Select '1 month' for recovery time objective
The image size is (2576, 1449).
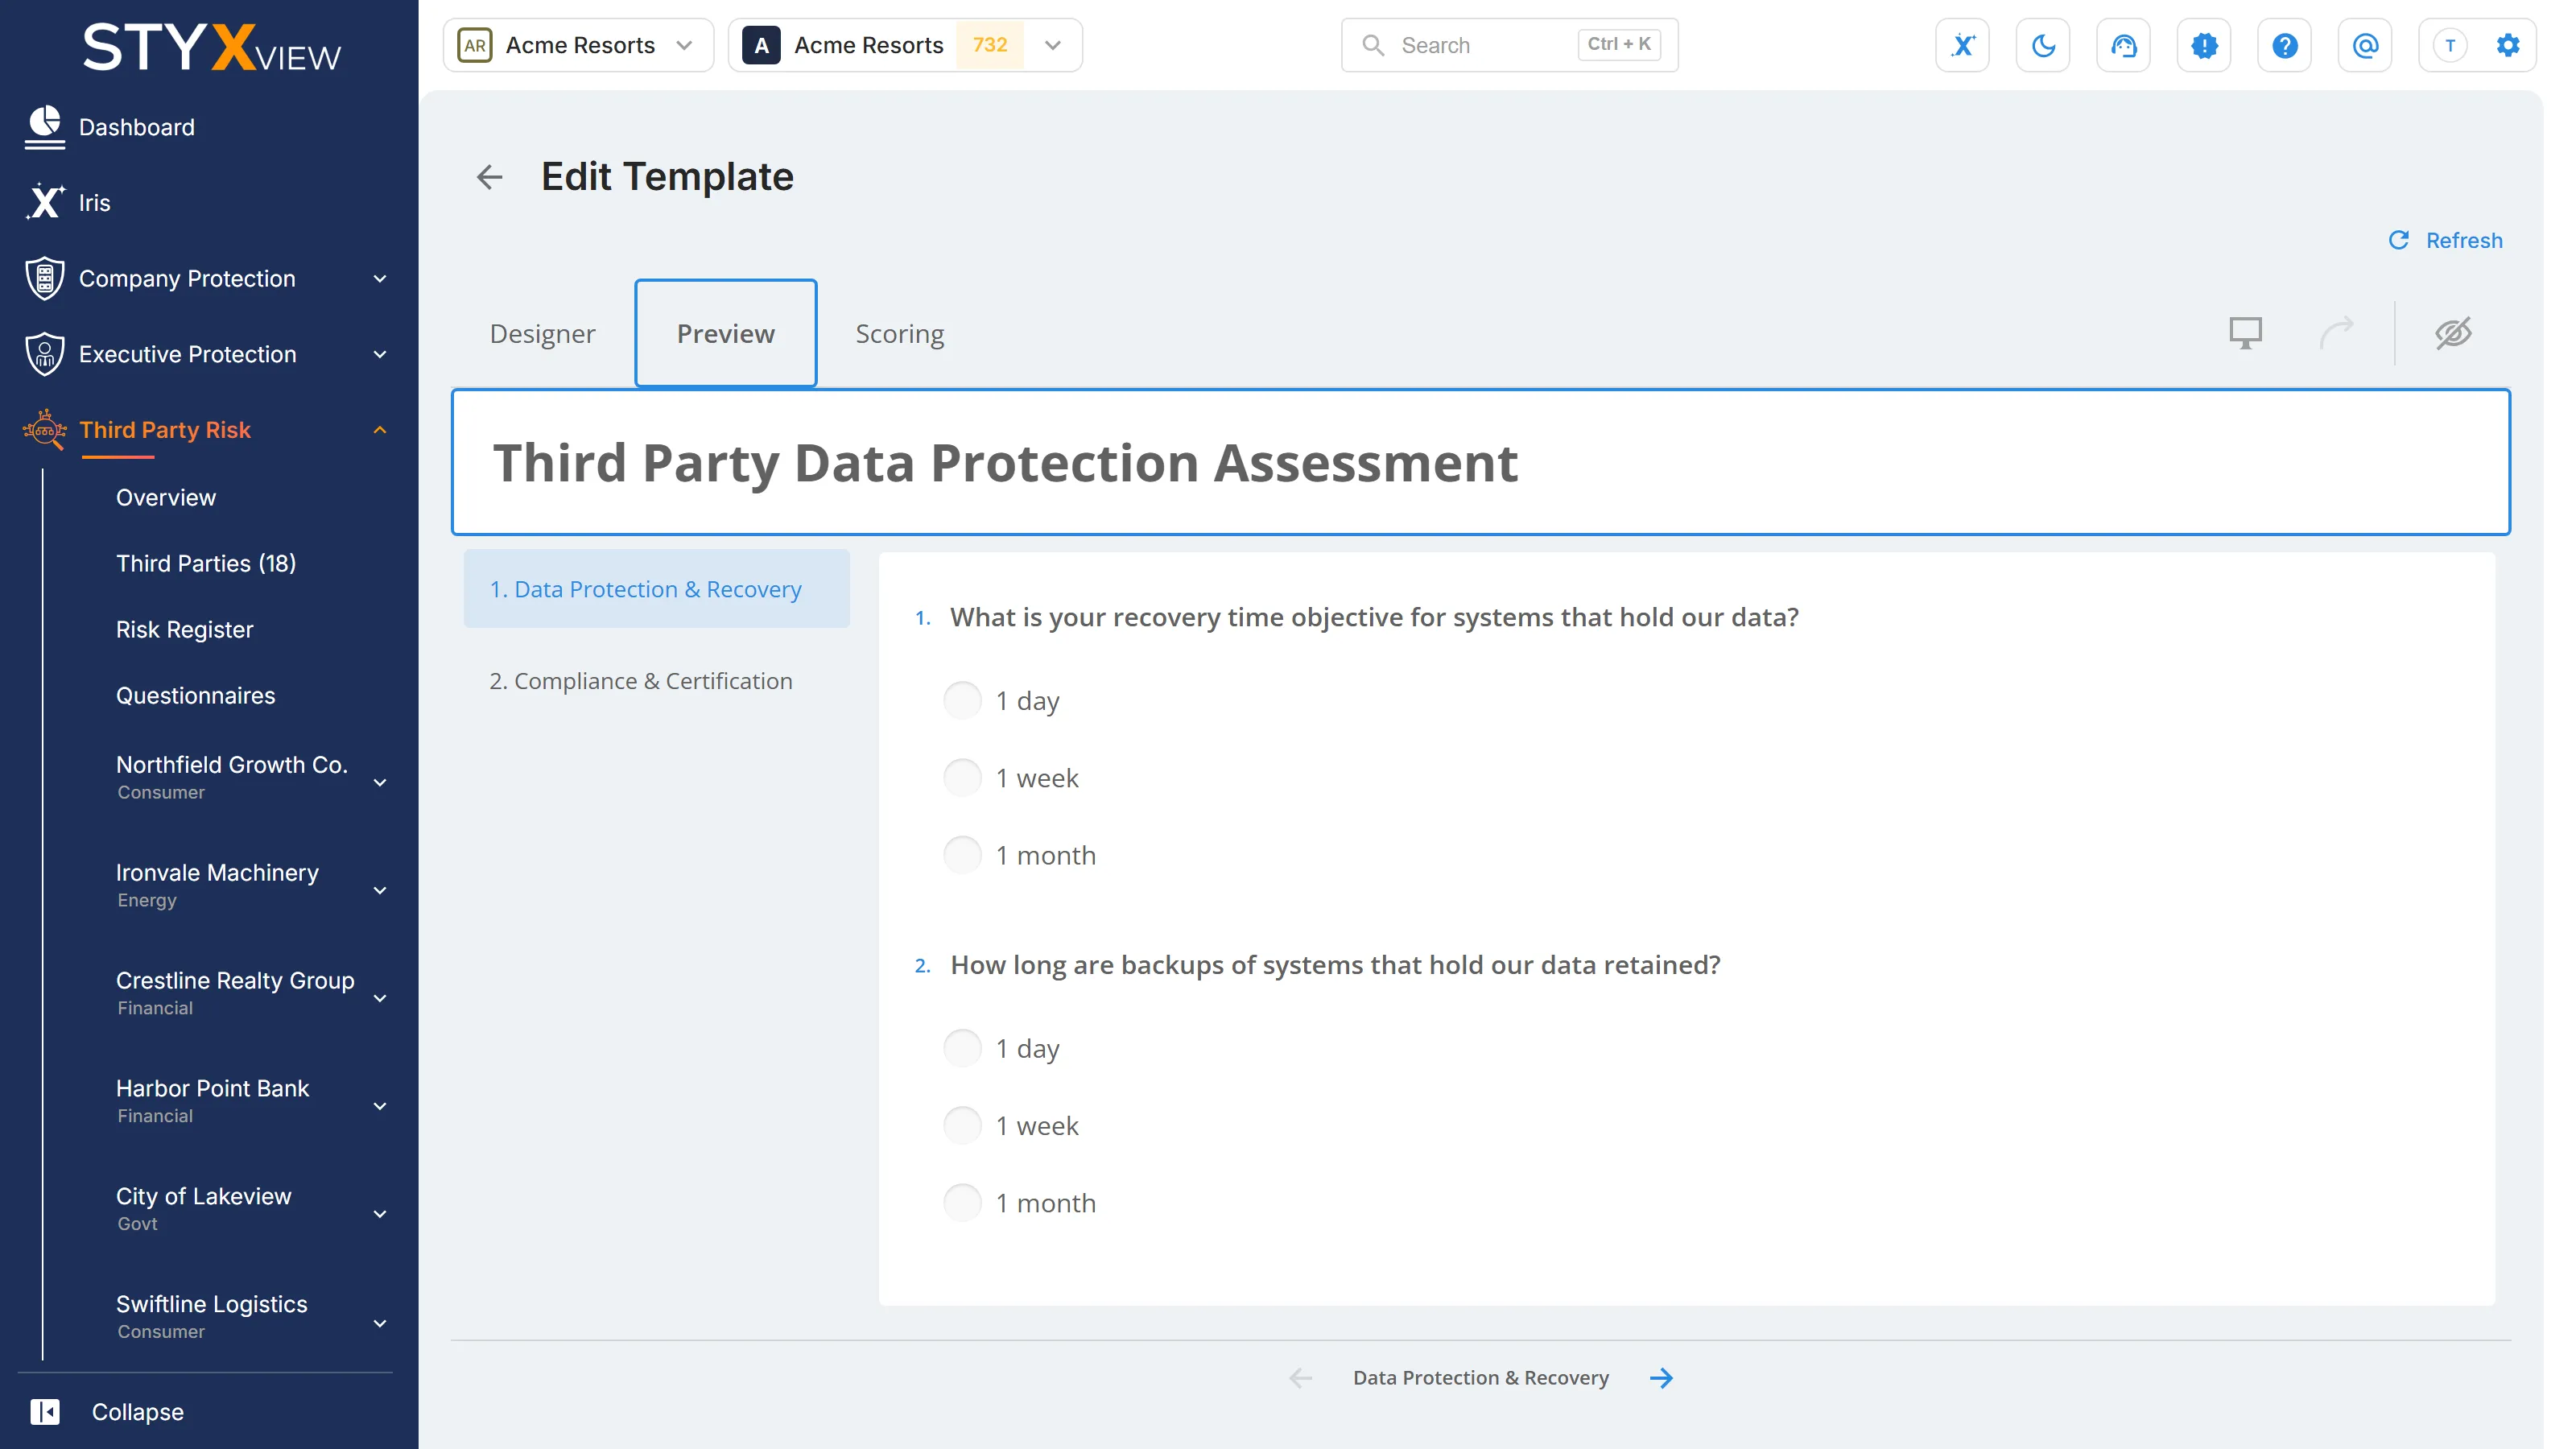pos(962,855)
